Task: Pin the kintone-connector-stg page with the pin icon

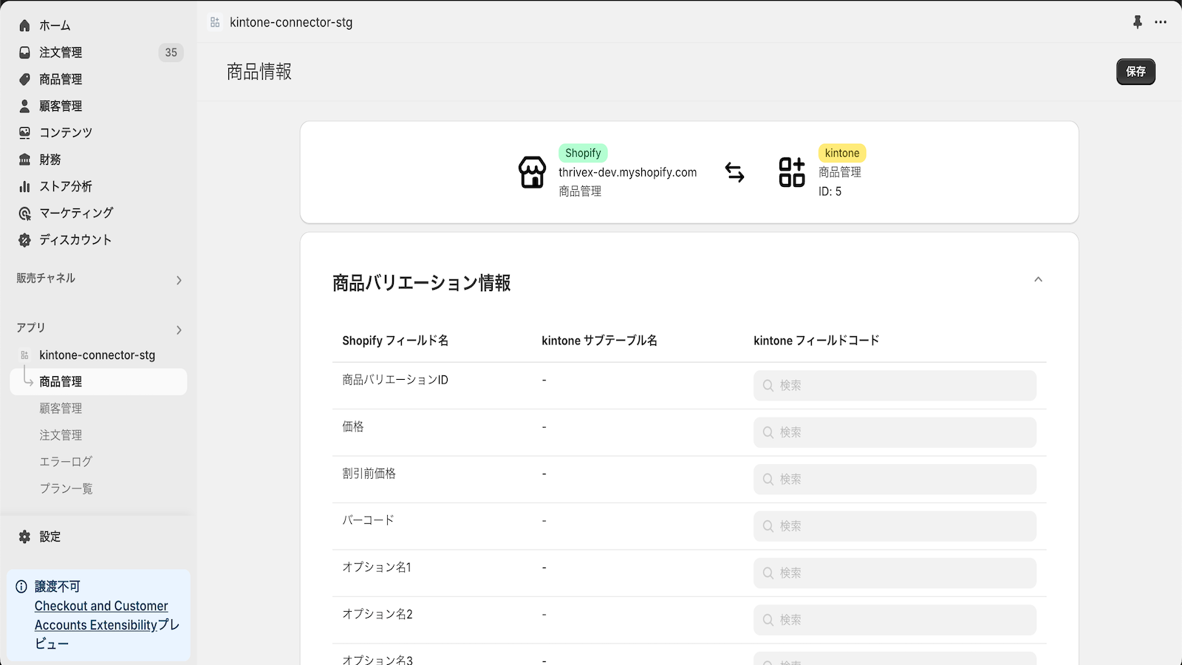Action: 1135,22
